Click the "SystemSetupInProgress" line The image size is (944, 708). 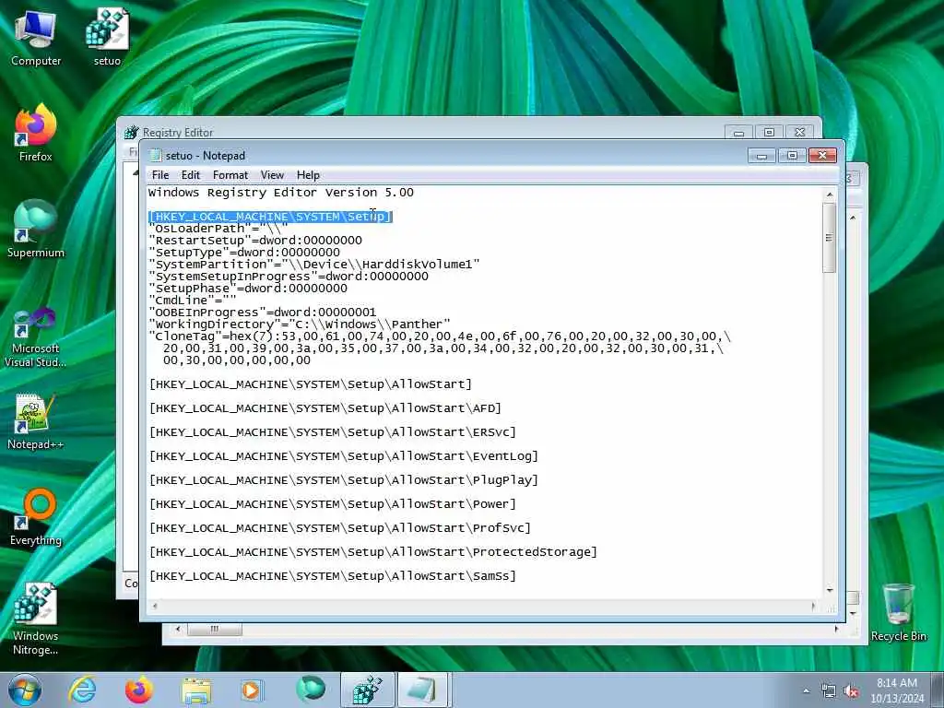click(x=289, y=277)
